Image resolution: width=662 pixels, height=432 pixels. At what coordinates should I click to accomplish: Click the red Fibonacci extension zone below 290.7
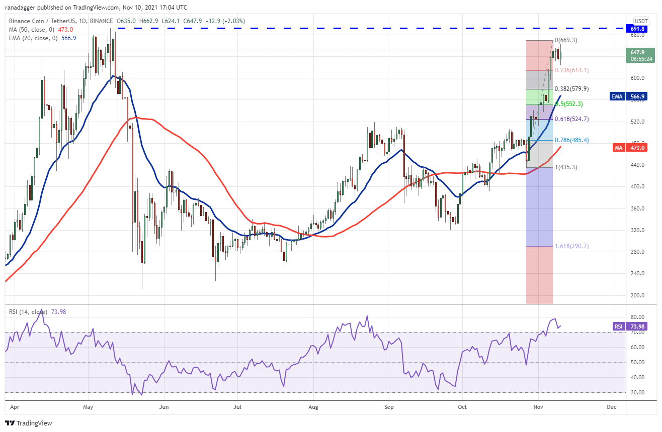pyautogui.click(x=539, y=275)
